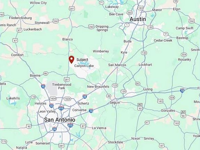
Task: Click the New Braunfels town label
Action: 98,86
